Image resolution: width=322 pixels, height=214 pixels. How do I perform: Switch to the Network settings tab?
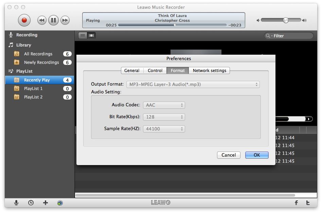[209, 70]
